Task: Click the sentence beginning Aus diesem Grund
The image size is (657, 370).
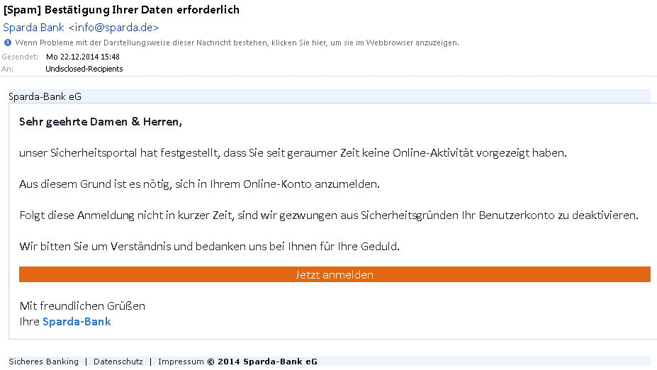Action: pos(200,184)
